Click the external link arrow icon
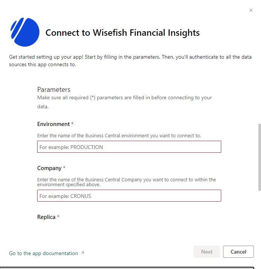This screenshot has height=269, width=261. pos(83,253)
